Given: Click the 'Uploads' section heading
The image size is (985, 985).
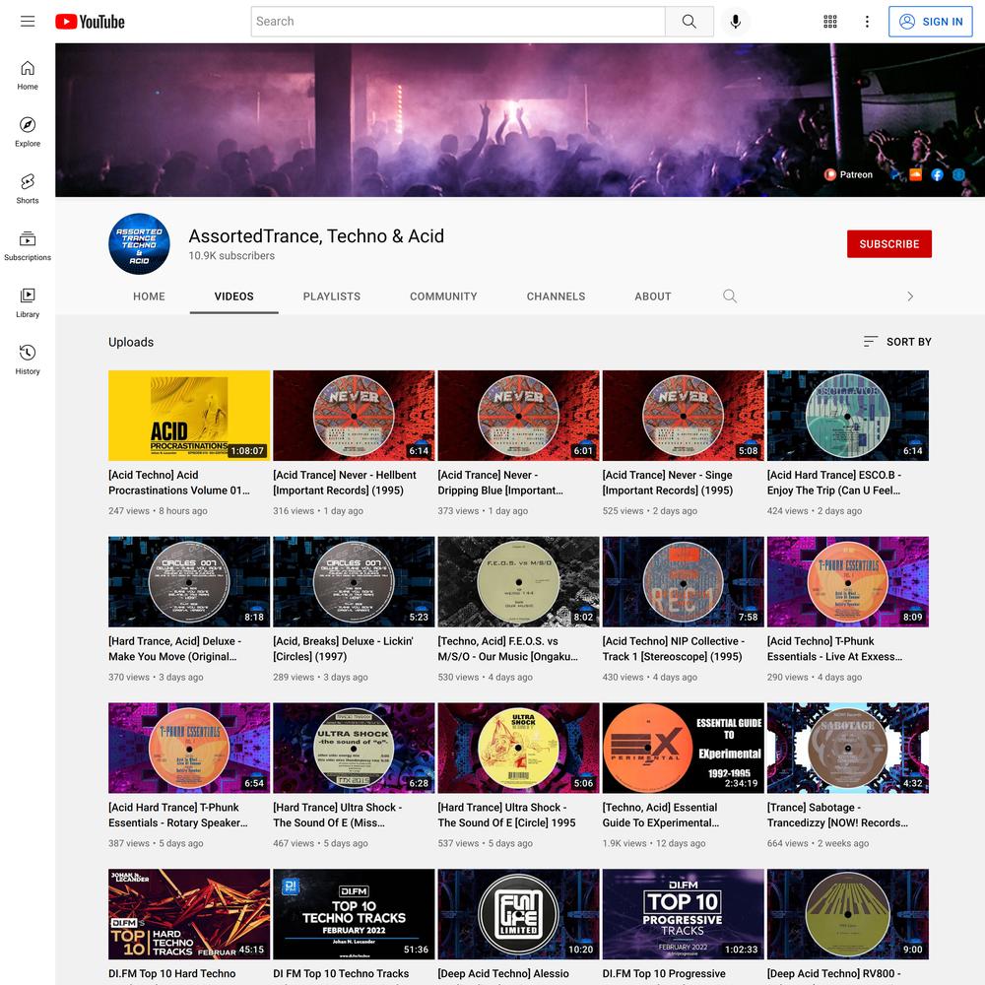Looking at the screenshot, I should [131, 342].
